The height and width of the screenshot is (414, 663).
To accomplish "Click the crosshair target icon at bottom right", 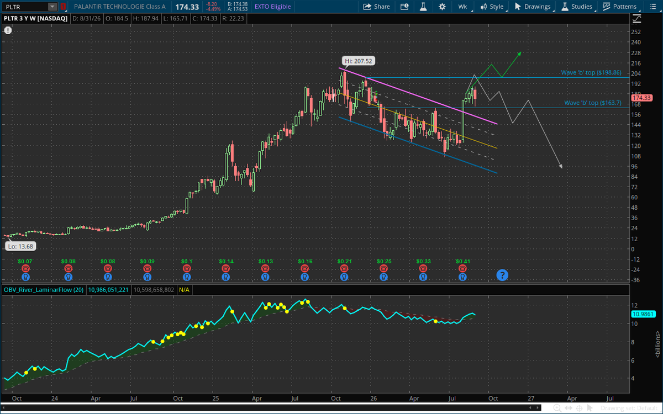I will tap(580, 408).
